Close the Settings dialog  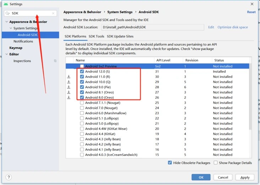pyautogui.click(x=252, y=4)
